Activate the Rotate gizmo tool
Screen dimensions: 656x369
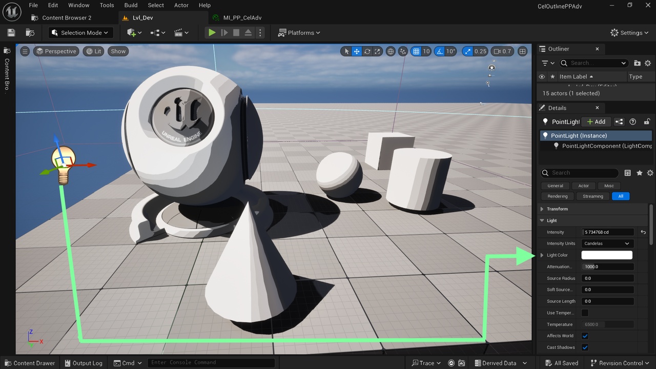(x=367, y=51)
